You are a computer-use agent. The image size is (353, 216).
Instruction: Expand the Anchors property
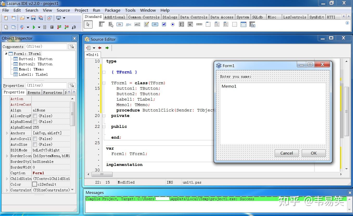coord(7,133)
